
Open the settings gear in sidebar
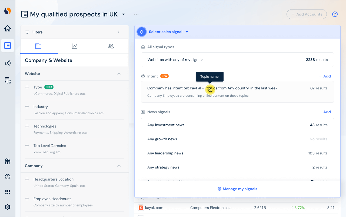click(8, 207)
